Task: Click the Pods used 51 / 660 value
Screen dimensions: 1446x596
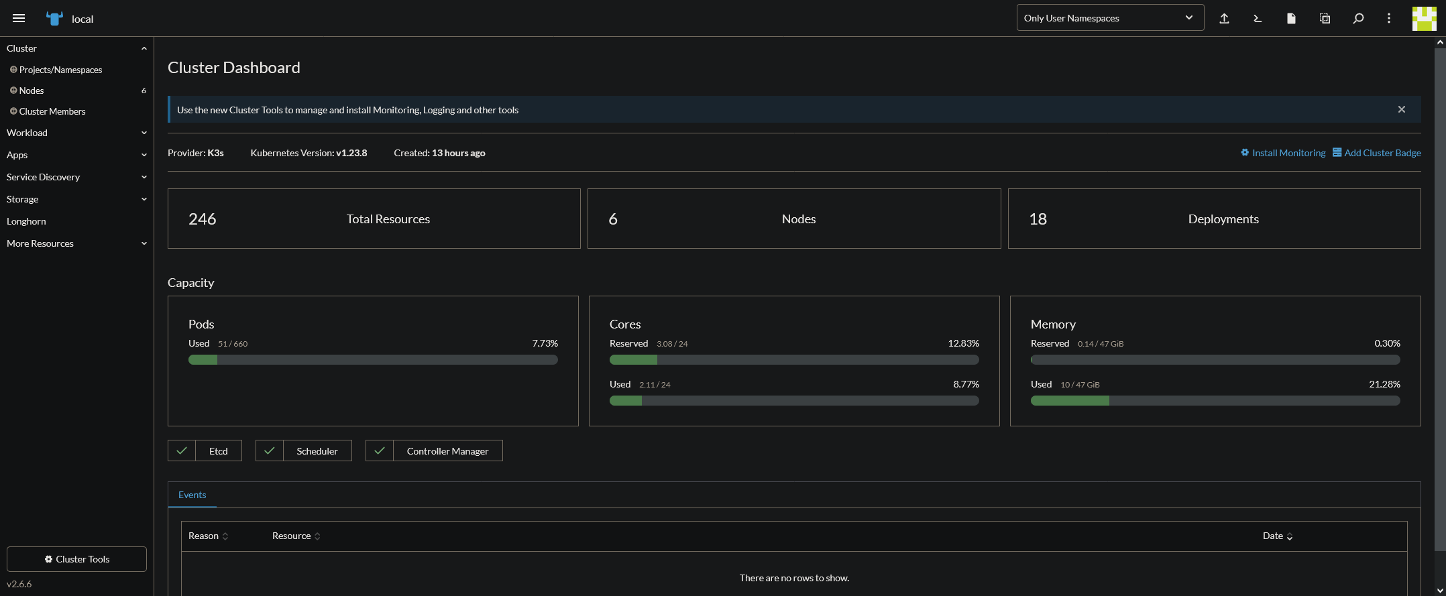Action: (x=233, y=344)
